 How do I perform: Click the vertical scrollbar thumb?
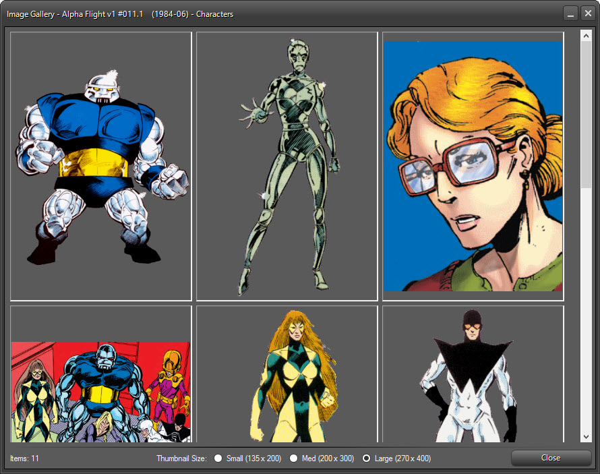pyautogui.click(x=586, y=115)
